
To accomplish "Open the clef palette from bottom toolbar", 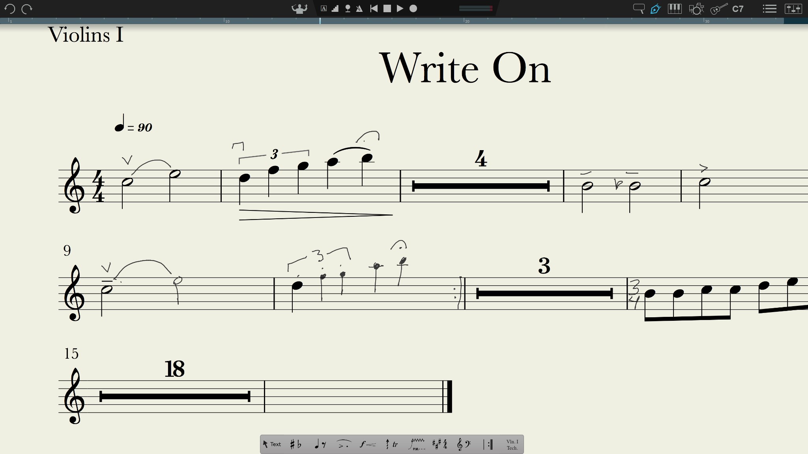I will coord(463,444).
